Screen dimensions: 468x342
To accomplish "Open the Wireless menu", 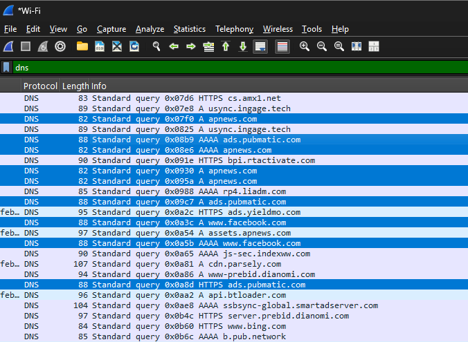I will (278, 29).
